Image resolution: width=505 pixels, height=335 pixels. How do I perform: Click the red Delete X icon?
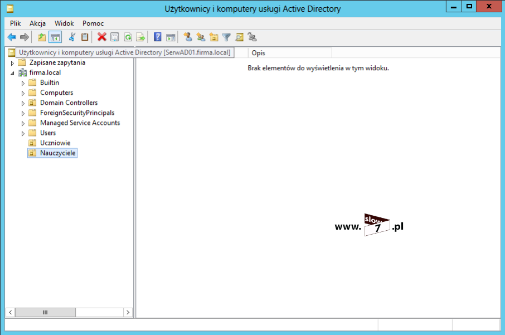[x=101, y=37]
